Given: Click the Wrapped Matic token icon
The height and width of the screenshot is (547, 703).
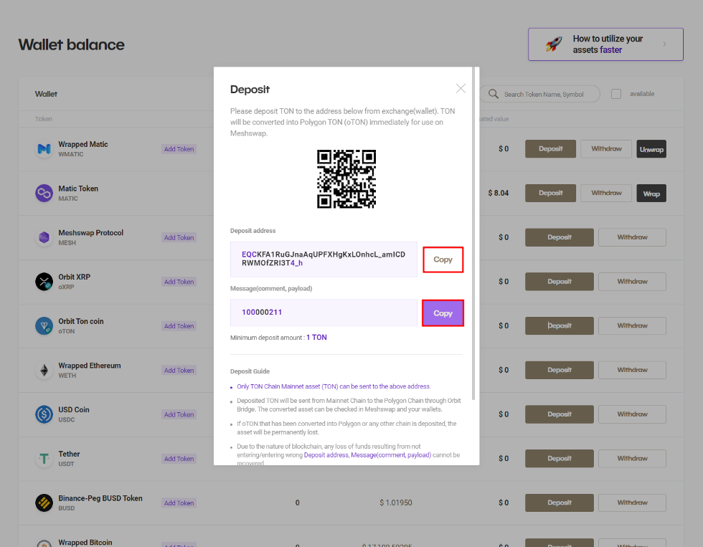Looking at the screenshot, I should pos(44,148).
